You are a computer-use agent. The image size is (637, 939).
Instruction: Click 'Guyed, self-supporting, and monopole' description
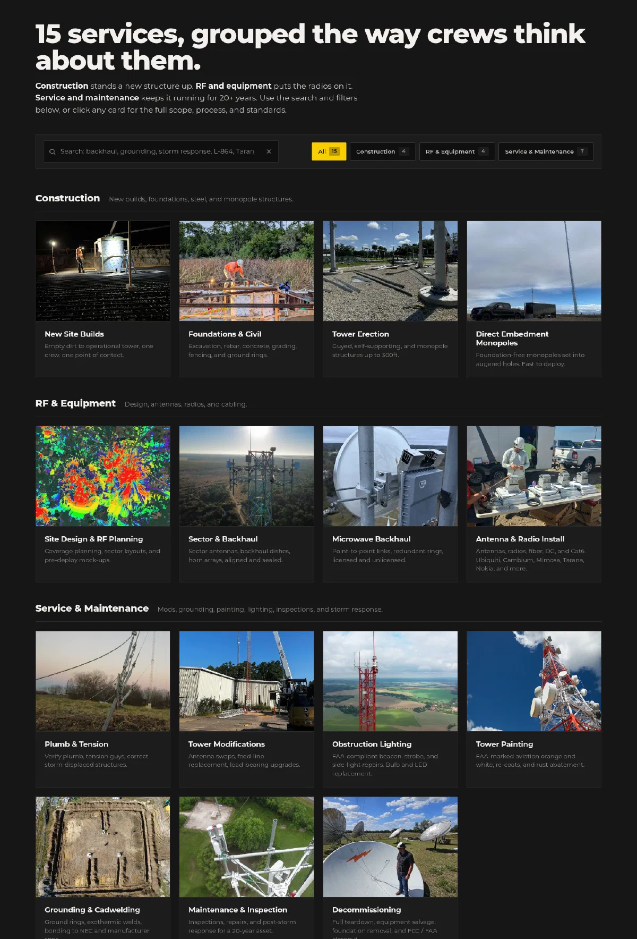coord(390,351)
